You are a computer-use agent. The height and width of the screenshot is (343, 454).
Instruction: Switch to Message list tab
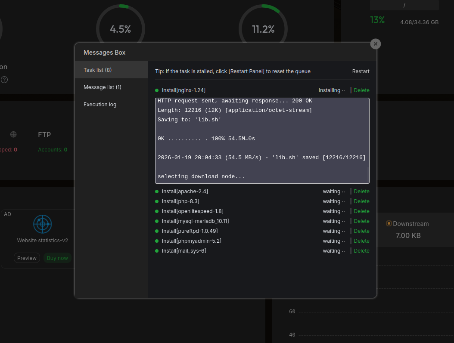pyautogui.click(x=103, y=87)
